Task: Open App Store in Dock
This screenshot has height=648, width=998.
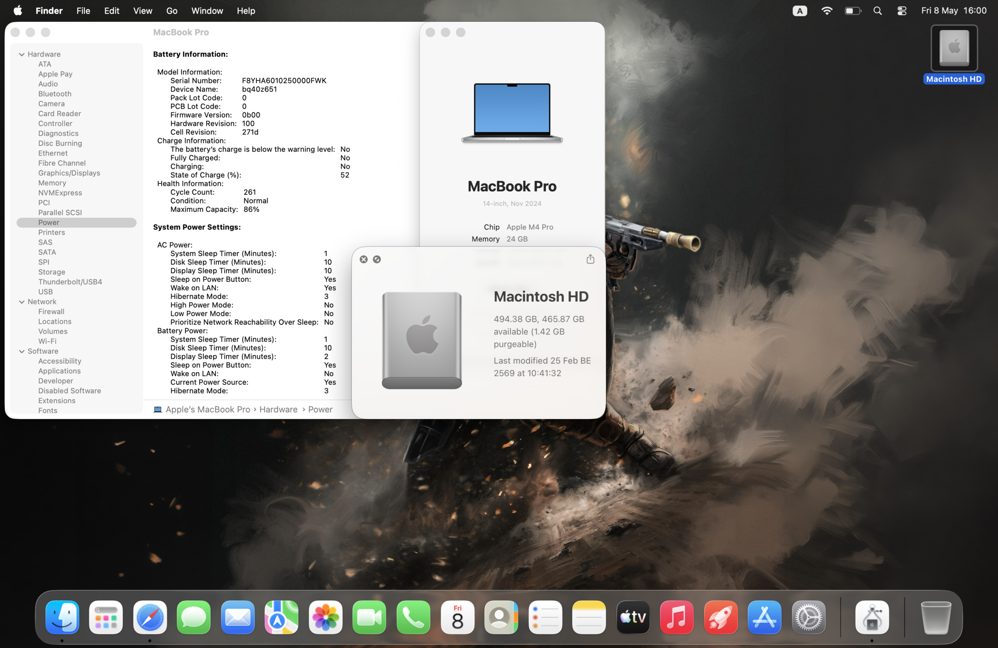Action: click(x=764, y=617)
